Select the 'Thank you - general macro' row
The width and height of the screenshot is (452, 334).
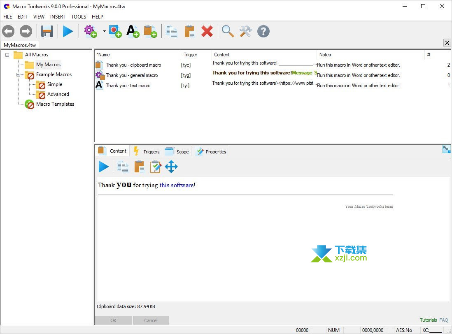click(x=273, y=75)
